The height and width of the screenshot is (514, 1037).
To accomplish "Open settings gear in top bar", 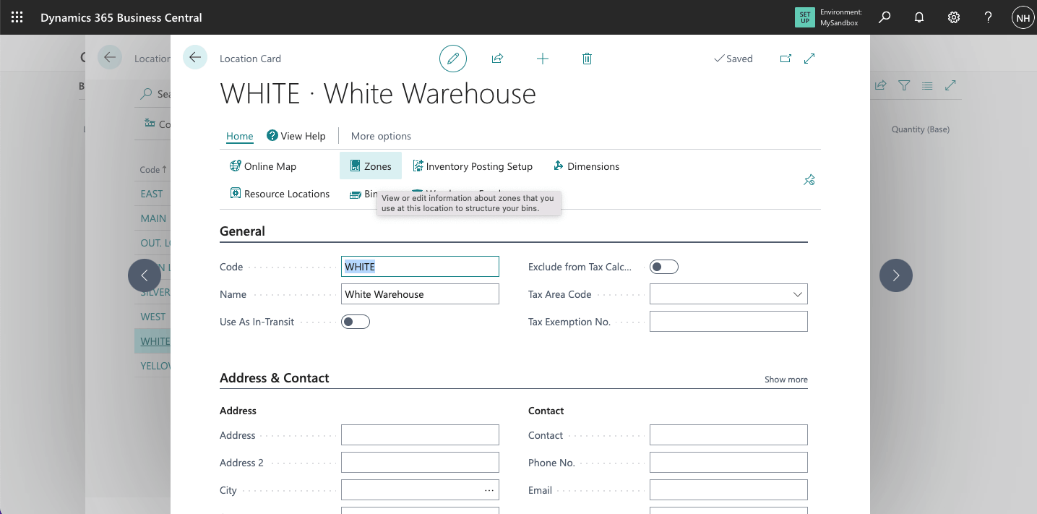I will 954,17.
